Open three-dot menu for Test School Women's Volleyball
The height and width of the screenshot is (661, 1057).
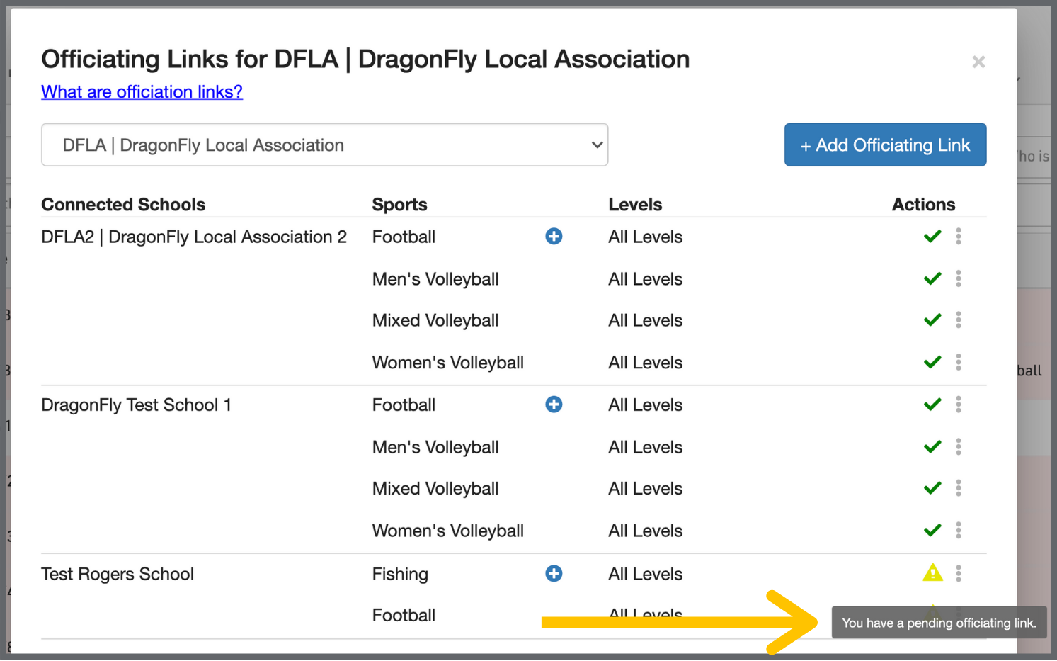click(959, 531)
